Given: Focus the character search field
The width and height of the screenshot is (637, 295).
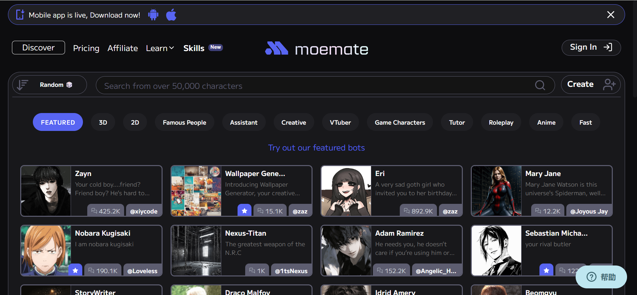Looking at the screenshot, I should coord(325,86).
